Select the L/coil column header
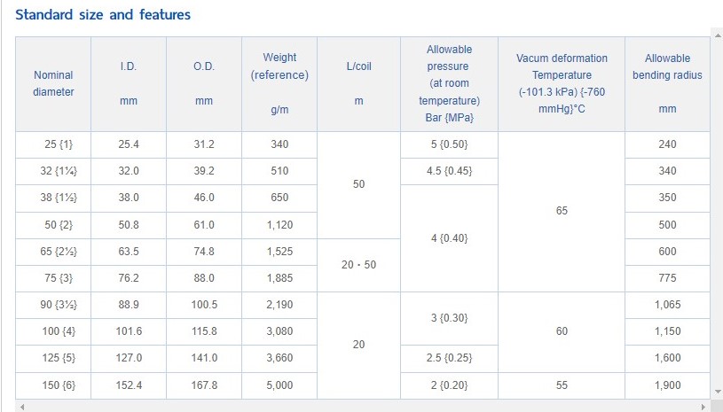 (x=358, y=84)
